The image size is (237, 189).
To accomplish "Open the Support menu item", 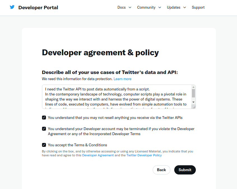I will [x=198, y=8].
